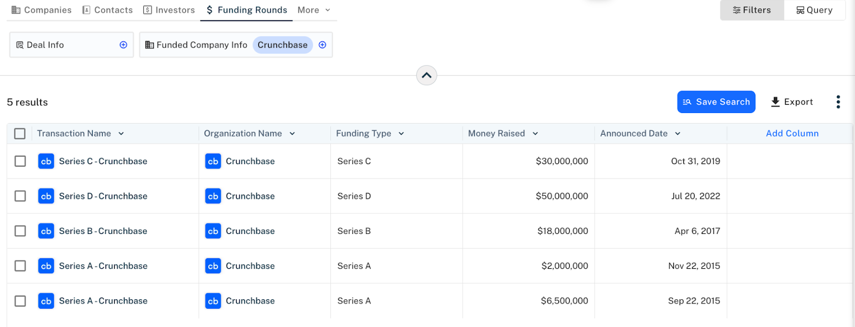Click the Contacts tab person icon
Screen dimensions: 855x327
coord(86,10)
